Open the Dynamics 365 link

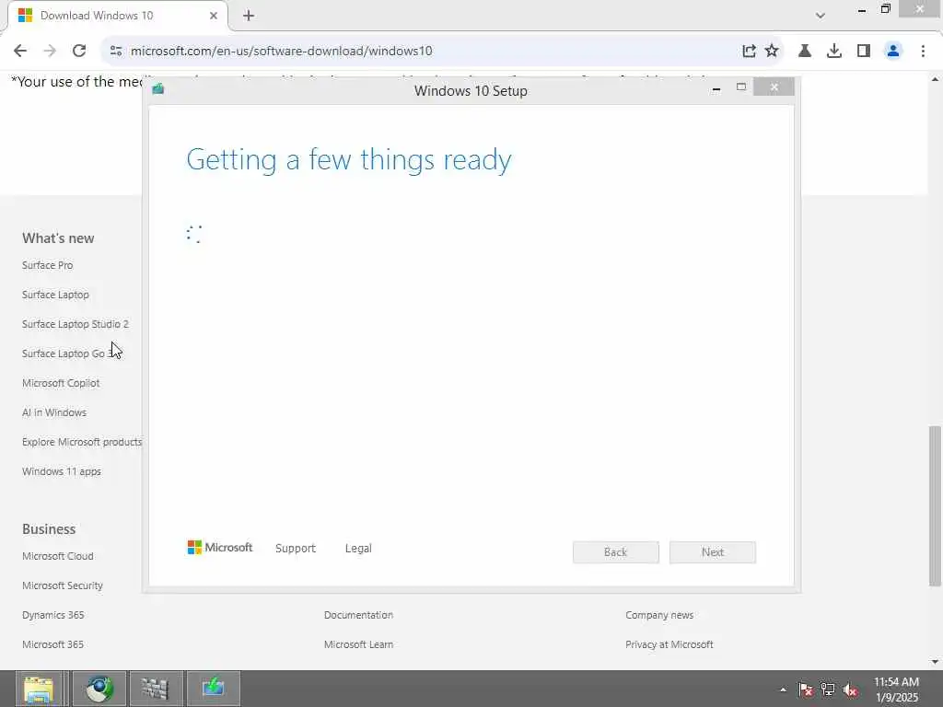[x=52, y=615]
